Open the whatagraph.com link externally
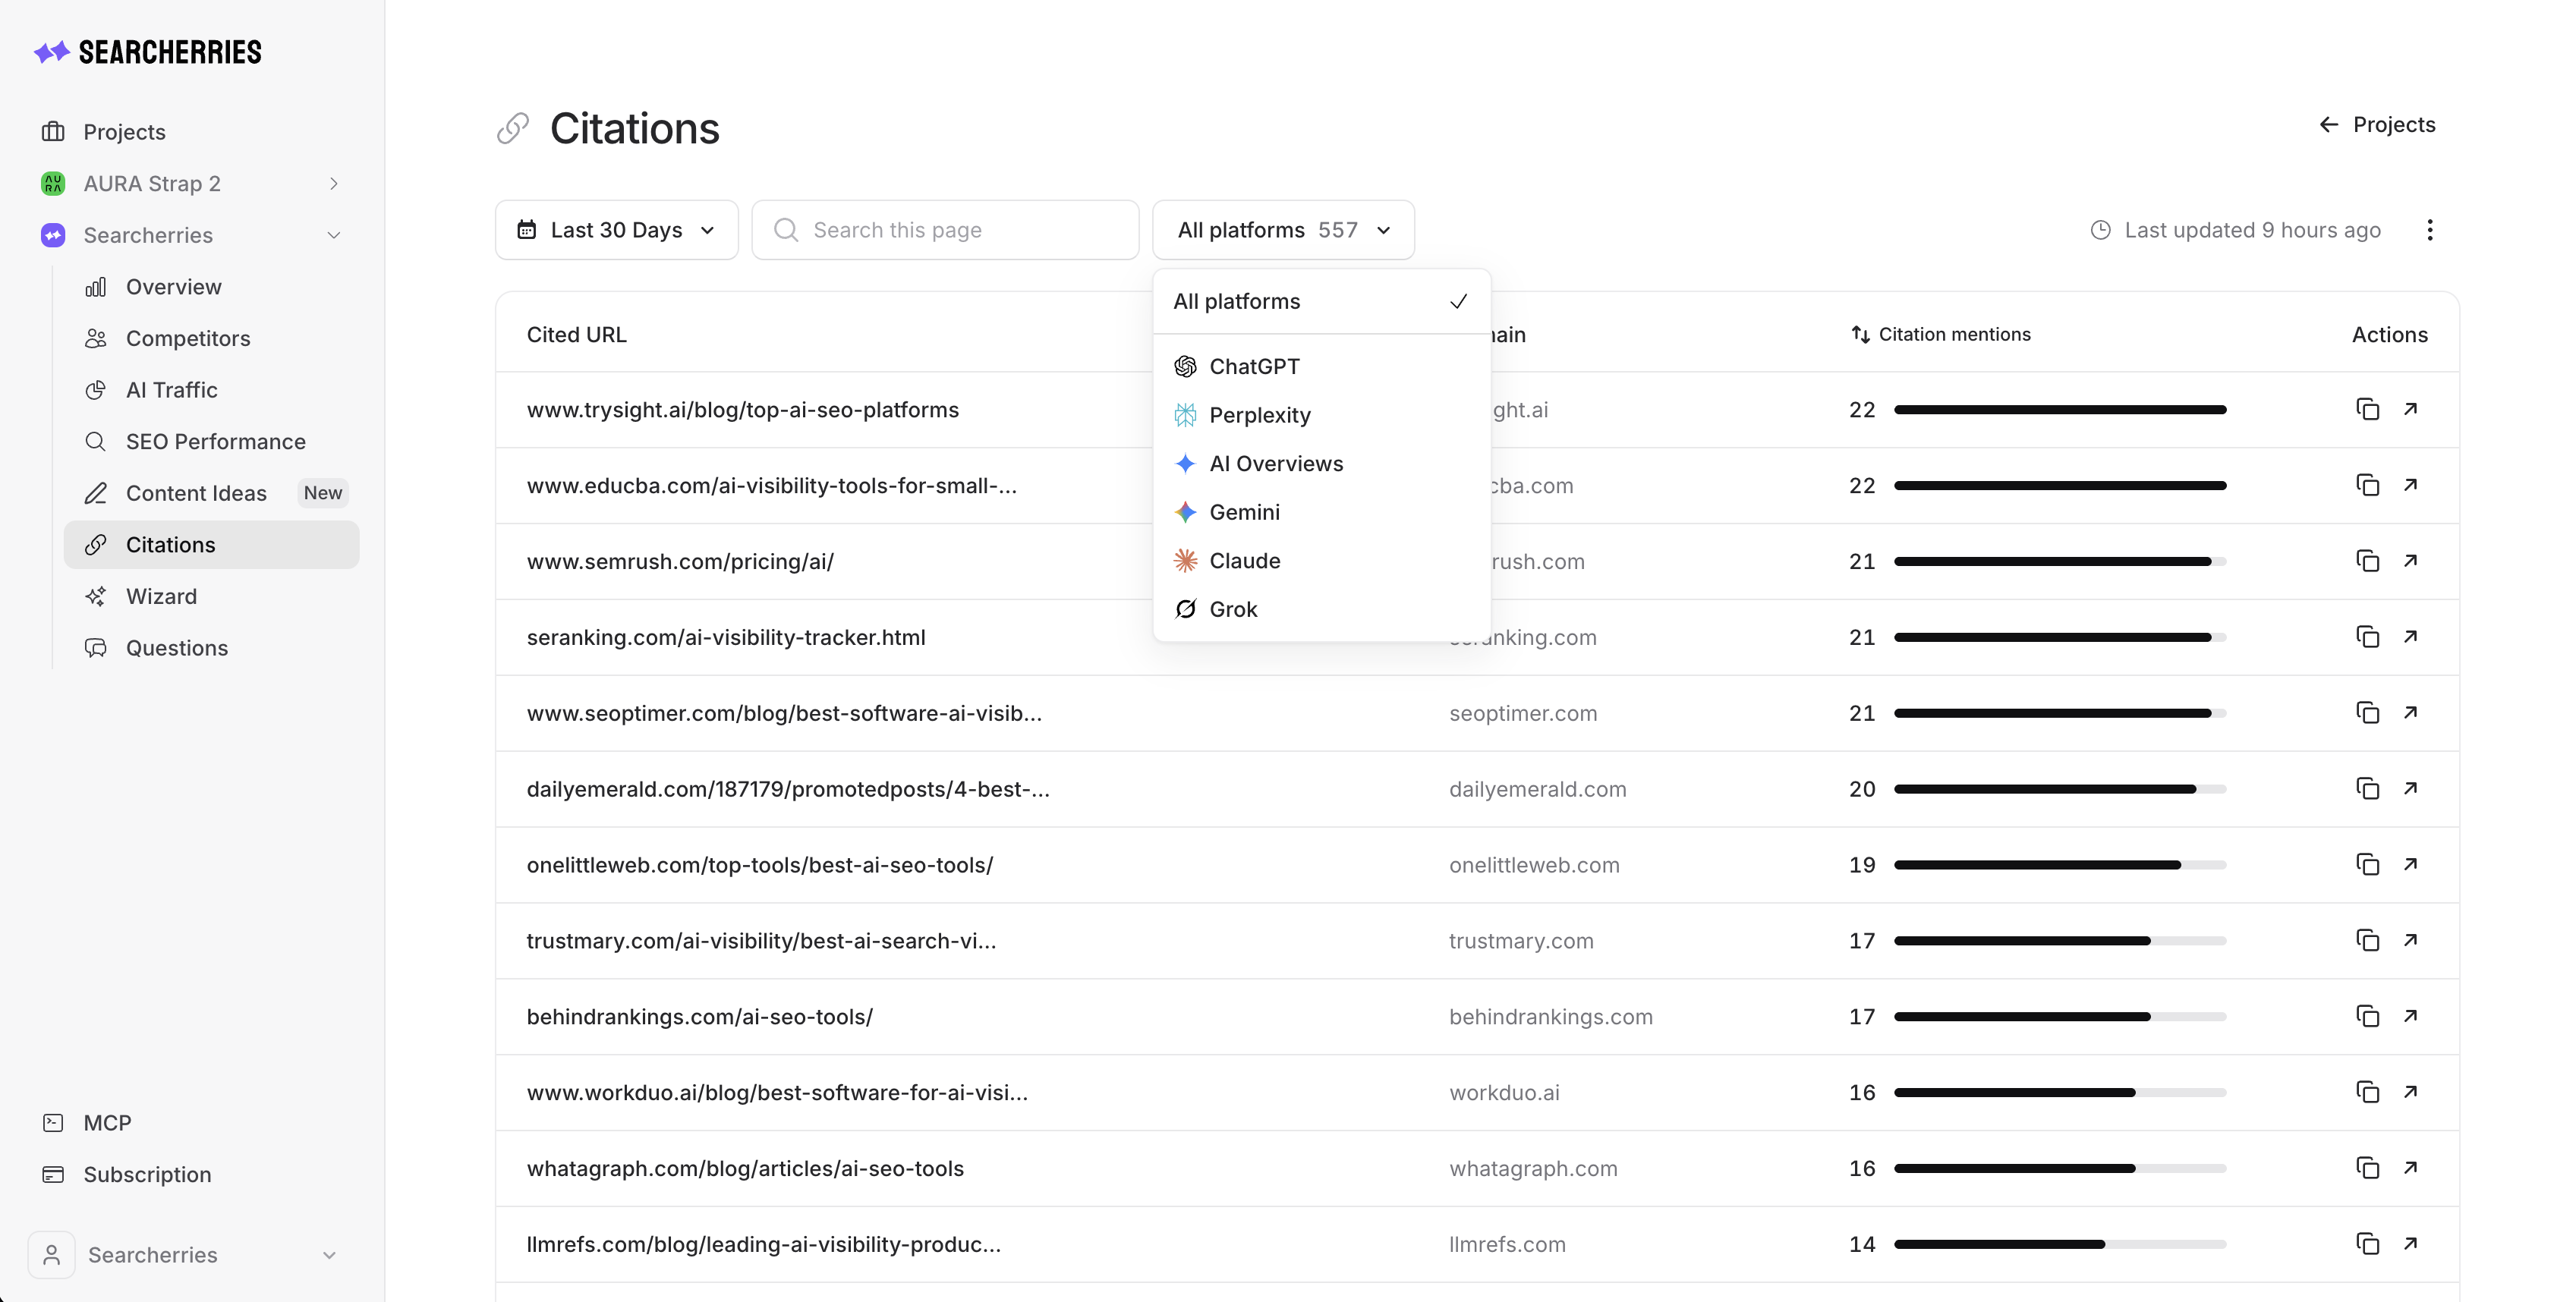This screenshot has height=1302, width=2576. 2411,1169
